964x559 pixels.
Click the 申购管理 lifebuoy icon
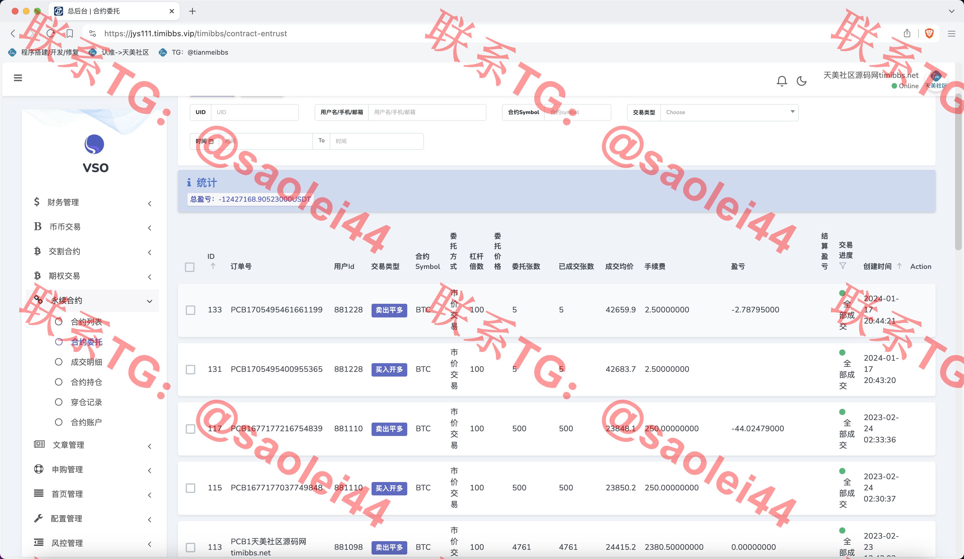pyautogui.click(x=39, y=469)
